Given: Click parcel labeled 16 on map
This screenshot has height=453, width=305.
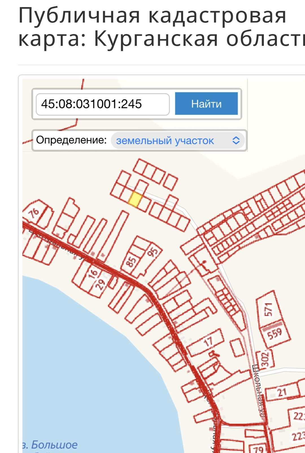Looking at the screenshot, I should pyautogui.click(x=93, y=274).
